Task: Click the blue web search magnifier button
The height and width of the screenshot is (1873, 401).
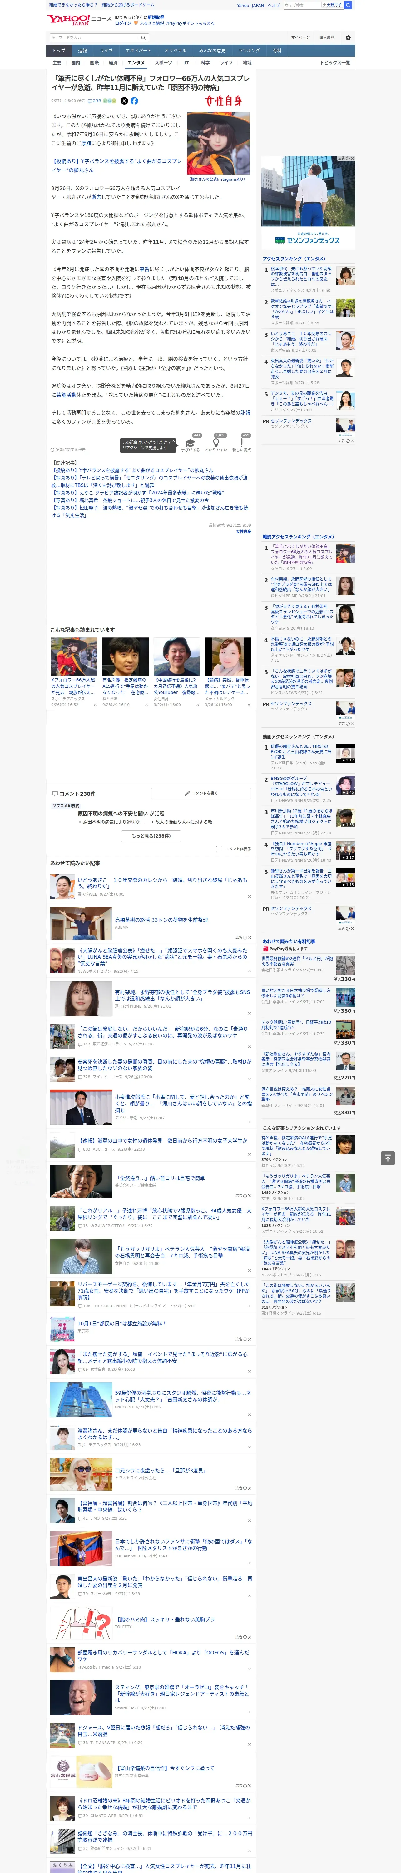Action: tap(348, 5)
